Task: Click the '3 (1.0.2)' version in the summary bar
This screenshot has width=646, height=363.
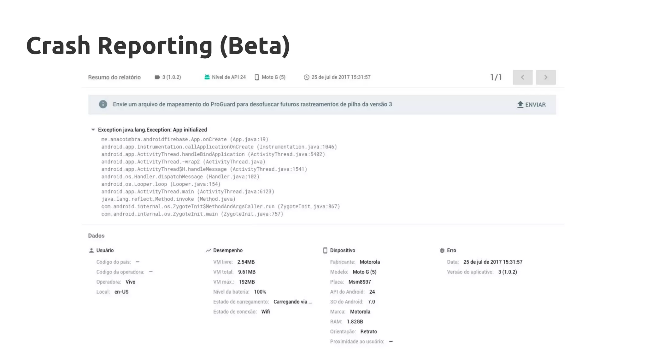Action: pos(172,77)
